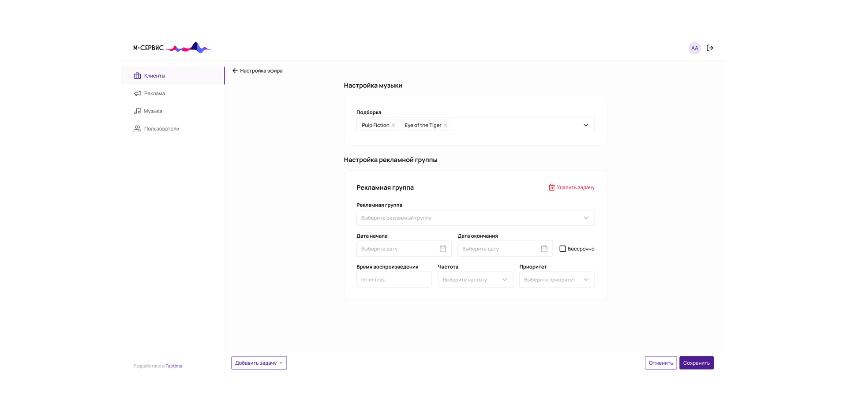Click the М-Сервис waveform logo
The image size is (847, 411).
click(x=172, y=48)
